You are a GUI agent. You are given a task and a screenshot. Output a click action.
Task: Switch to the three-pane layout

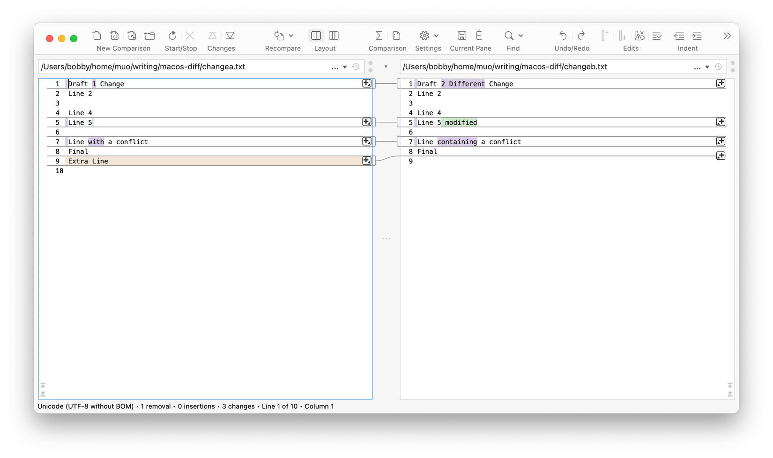[x=334, y=36]
